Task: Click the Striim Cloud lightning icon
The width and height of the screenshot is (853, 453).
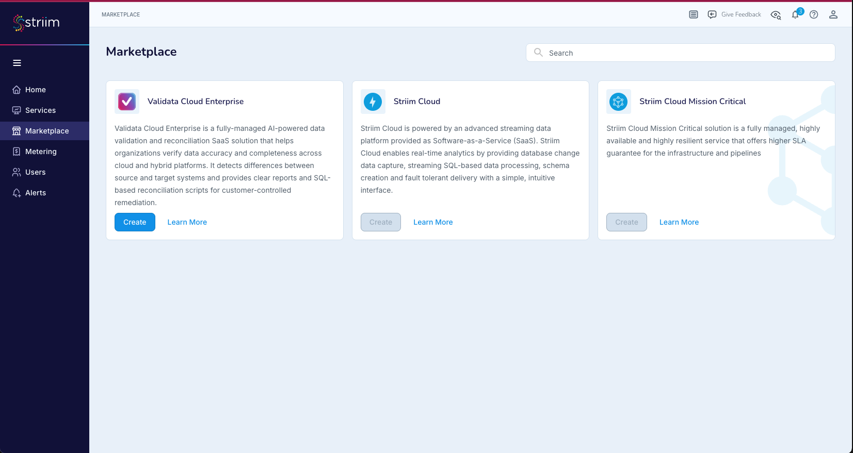Action: (373, 102)
